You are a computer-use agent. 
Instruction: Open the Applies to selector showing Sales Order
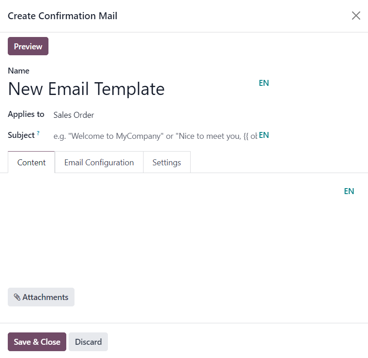(74, 115)
